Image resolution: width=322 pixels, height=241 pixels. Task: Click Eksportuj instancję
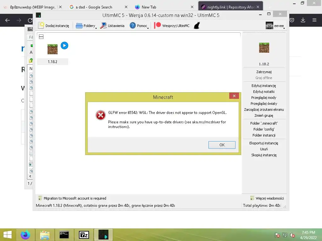264,143
